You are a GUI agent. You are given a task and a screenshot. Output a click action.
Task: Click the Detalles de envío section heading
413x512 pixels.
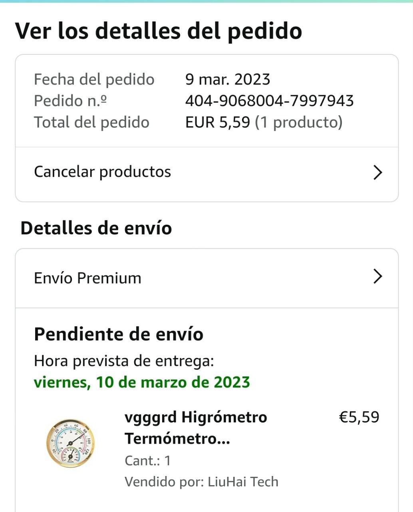96,228
